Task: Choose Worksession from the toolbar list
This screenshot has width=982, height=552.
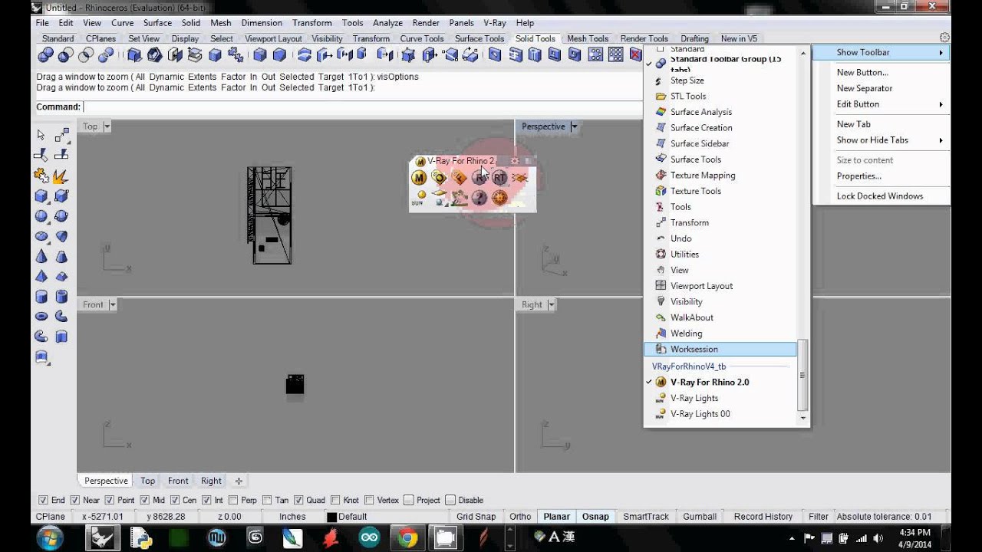Action: (721, 349)
